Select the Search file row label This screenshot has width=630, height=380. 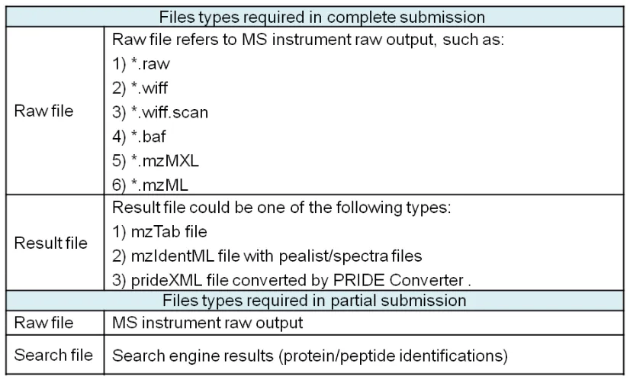pyautogui.click(x=55, y=355)
